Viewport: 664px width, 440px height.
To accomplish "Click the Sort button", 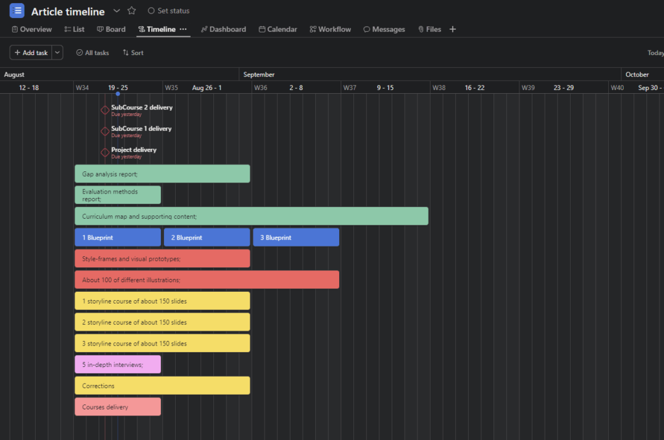I will [x=134, y=53].
